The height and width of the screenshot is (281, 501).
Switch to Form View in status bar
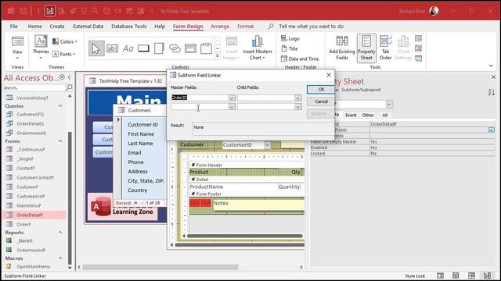click(440, 276)
